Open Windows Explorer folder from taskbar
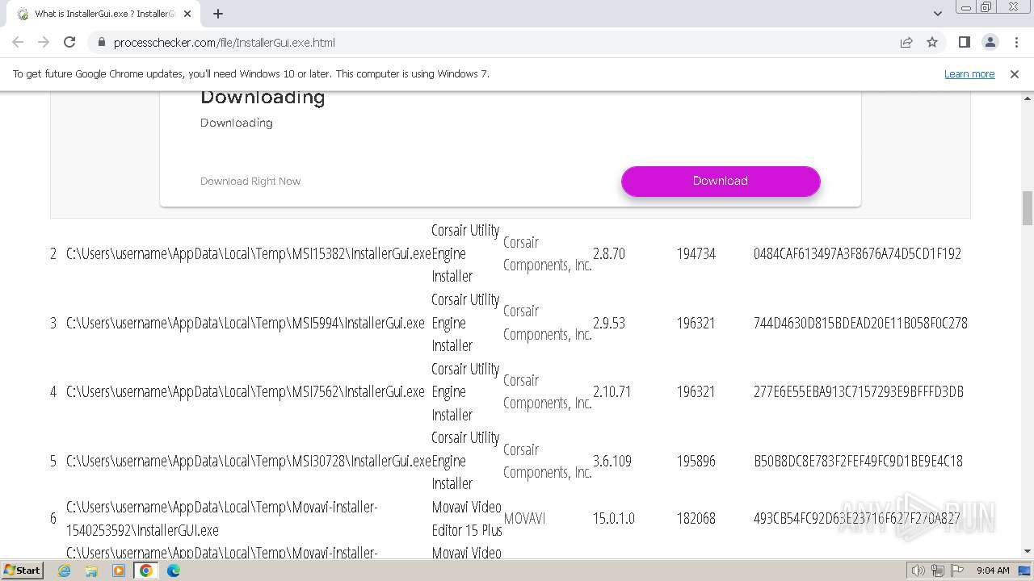The image size is (1034, 581). (91, 571)
